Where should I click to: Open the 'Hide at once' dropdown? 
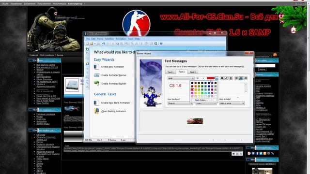click(x=232, y=103)
